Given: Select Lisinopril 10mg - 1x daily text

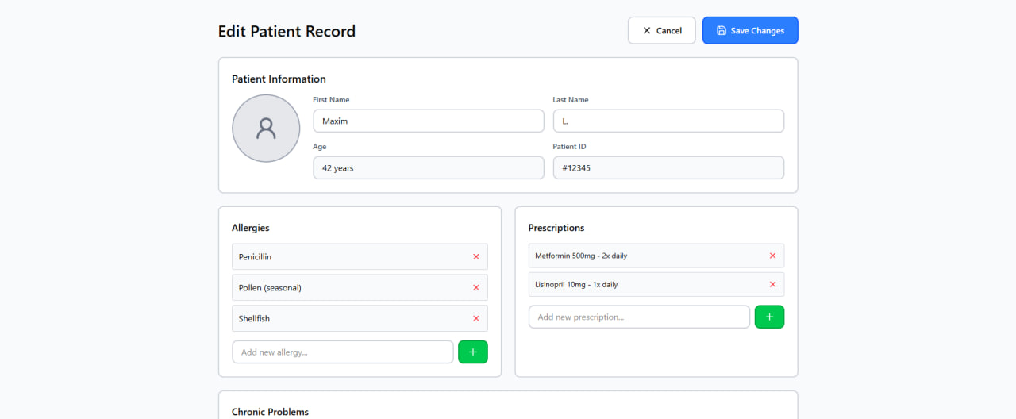Looking at the screenshot, I should point(576,284).
